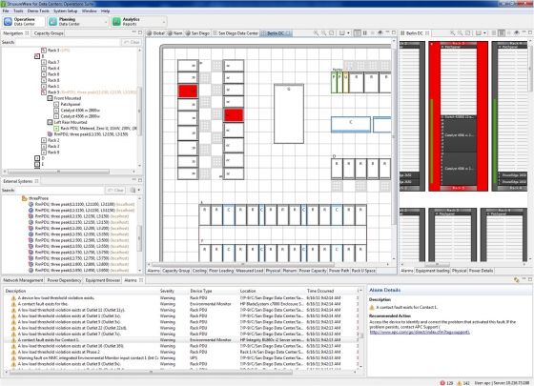Viewport: 534px width, 386px height.
Task: Click zoom out icon in floor view toolbar
Action: [323, 33]
